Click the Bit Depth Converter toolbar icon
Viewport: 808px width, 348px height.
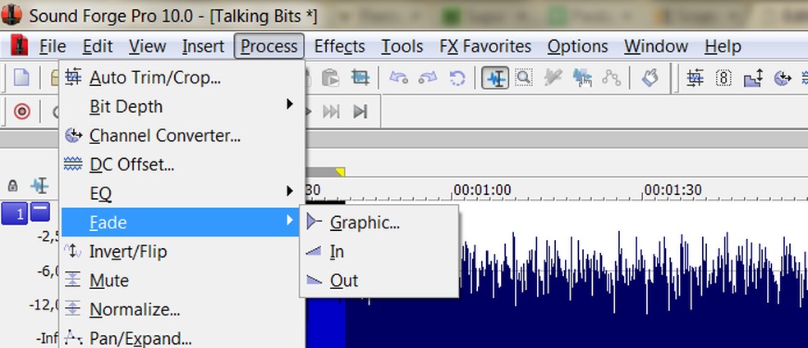(x=724, y=78)
